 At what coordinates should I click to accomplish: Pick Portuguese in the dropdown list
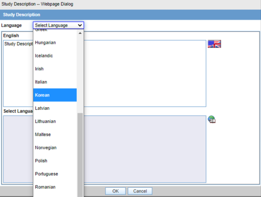(55, 174)
